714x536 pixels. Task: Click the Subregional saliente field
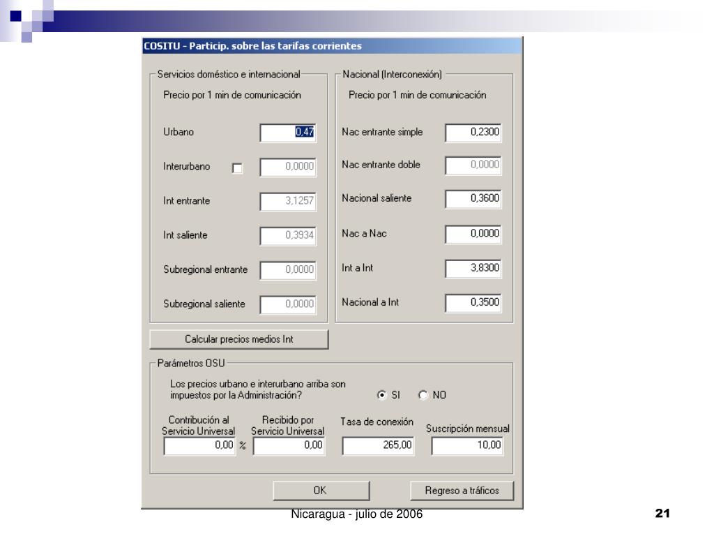(x=288, y=304)
